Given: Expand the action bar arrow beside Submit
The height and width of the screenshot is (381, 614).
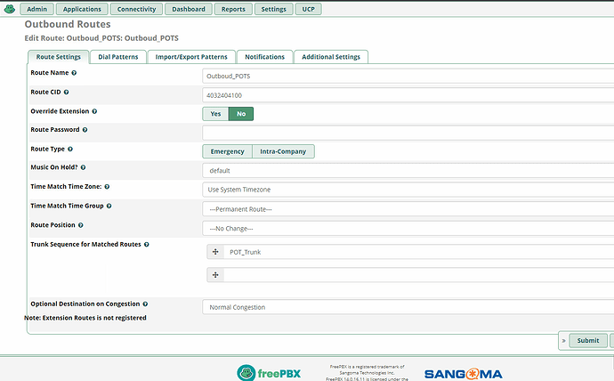Looking at the screenshot, I should (x=563, y=341).
